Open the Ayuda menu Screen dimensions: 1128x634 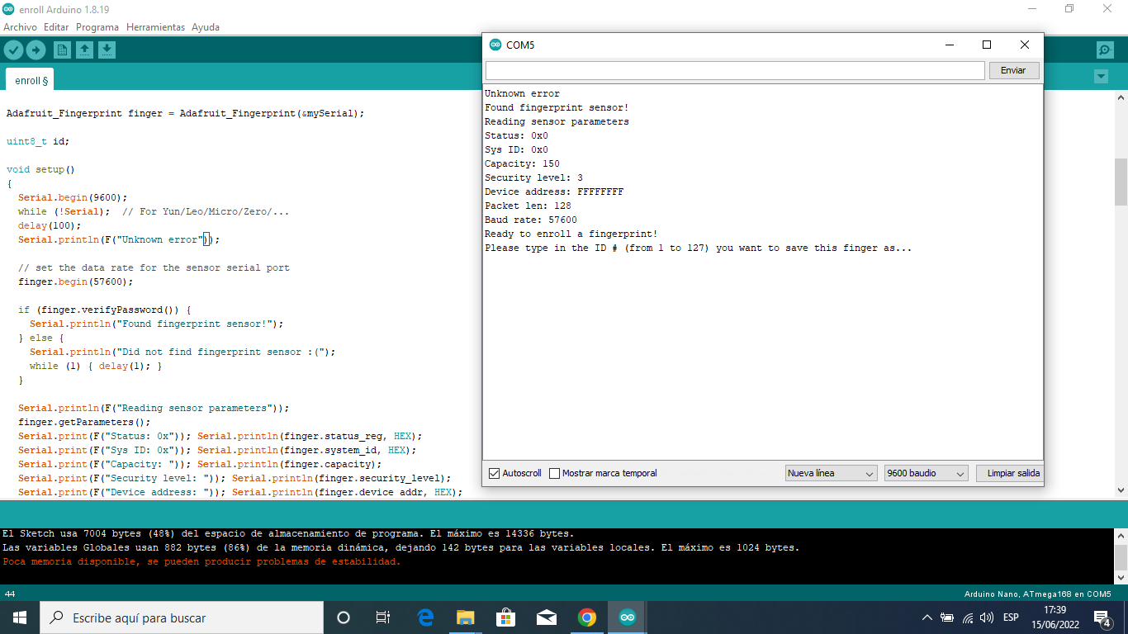(x=206, y=27)
